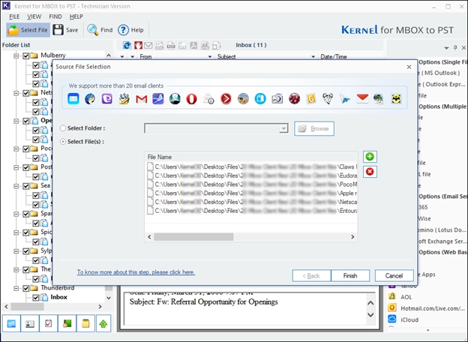468x342 pixels.
Task: Click the Back button in the dialog
Action: [311, 276]
